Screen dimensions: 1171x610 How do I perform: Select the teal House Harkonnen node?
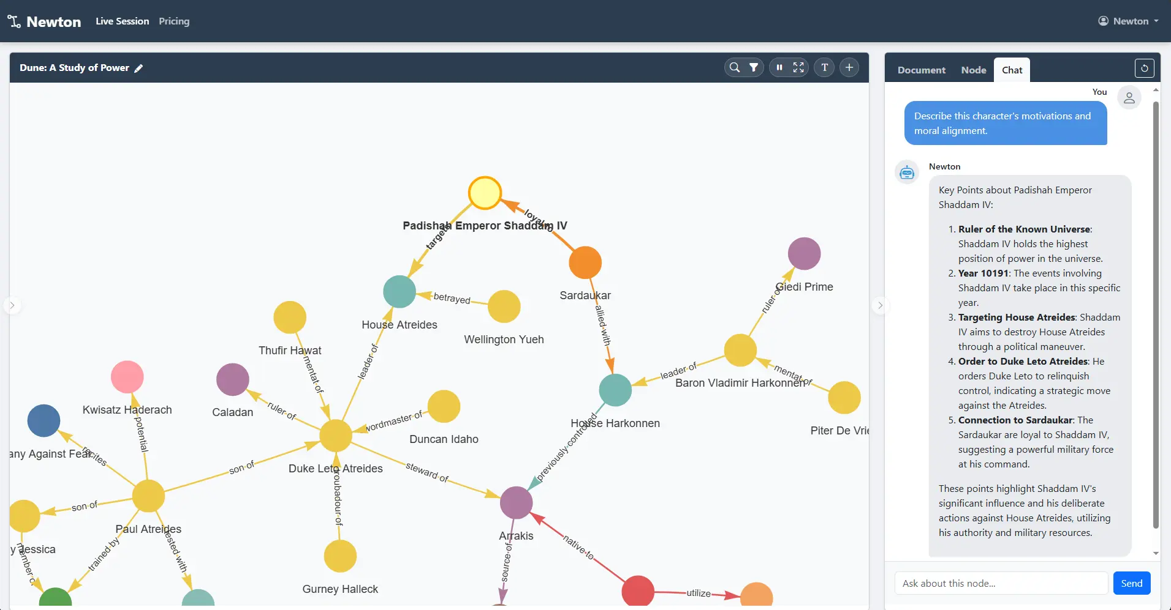click(x=615, y=390)
